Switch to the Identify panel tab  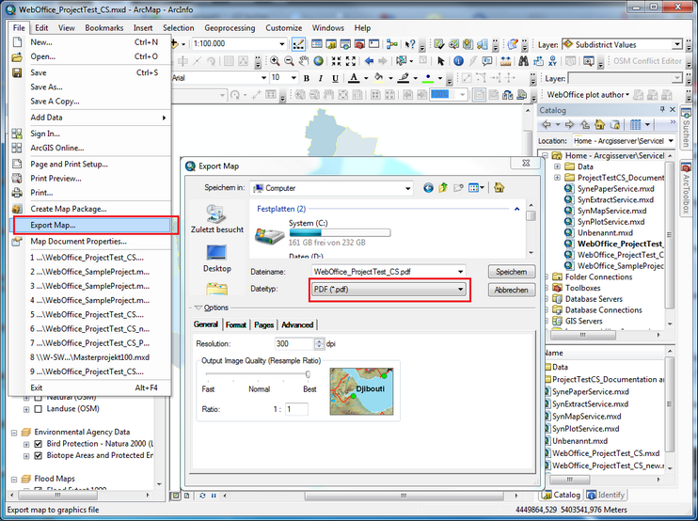coord(606,495)
